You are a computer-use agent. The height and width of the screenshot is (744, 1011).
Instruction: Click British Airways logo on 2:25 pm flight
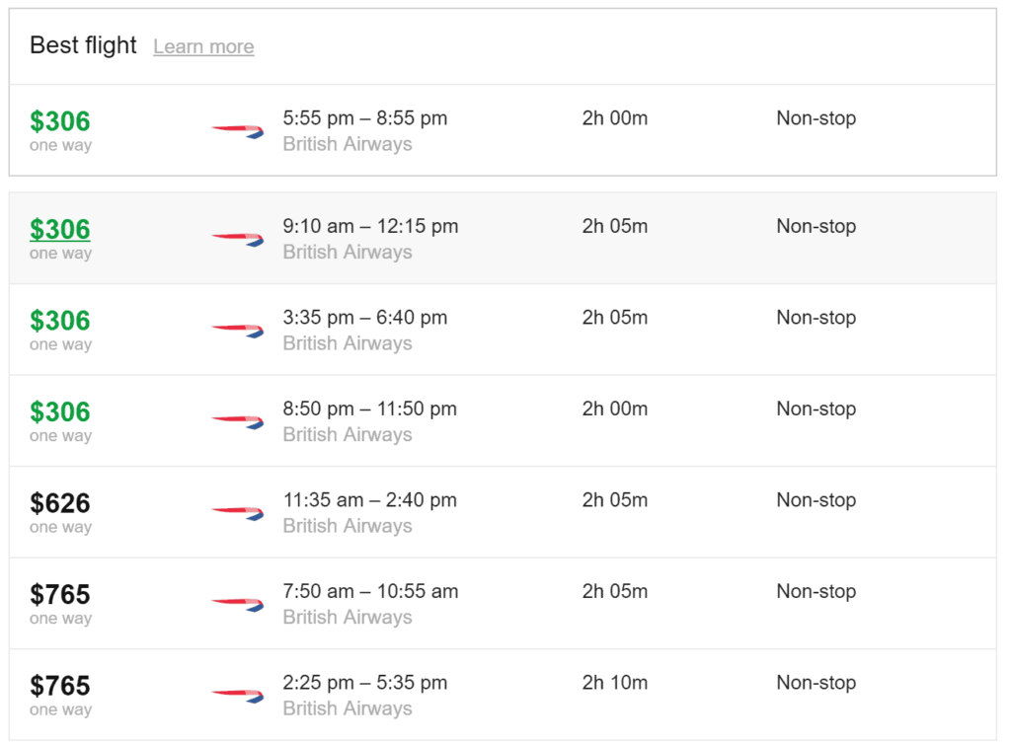point(237,696)
